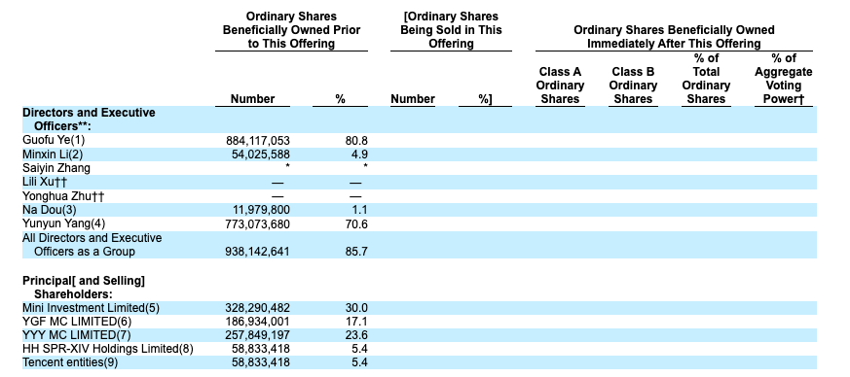Click Minxin Li(2) row label

[53, 154]
